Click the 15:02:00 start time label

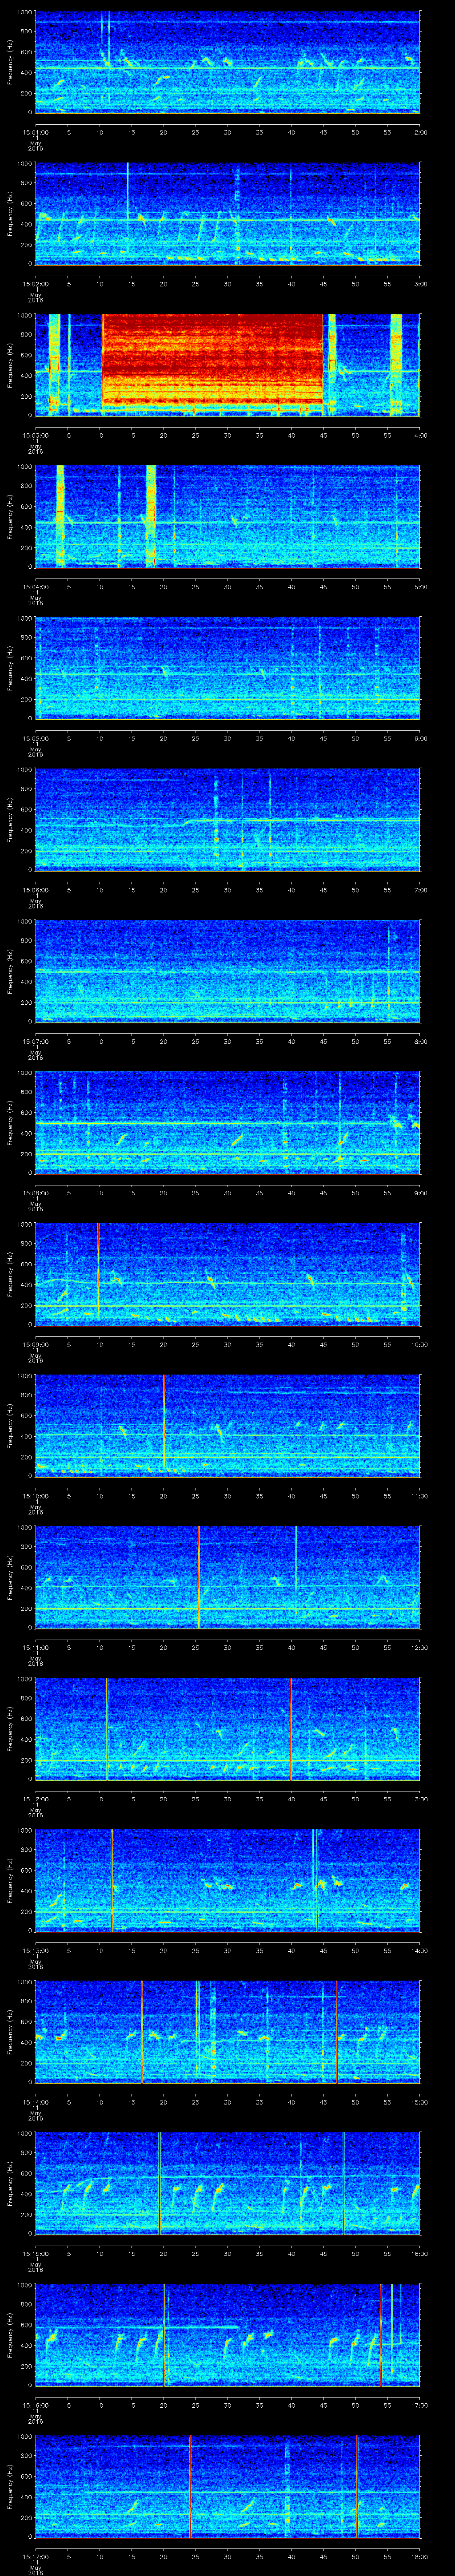tap(37, 284)
